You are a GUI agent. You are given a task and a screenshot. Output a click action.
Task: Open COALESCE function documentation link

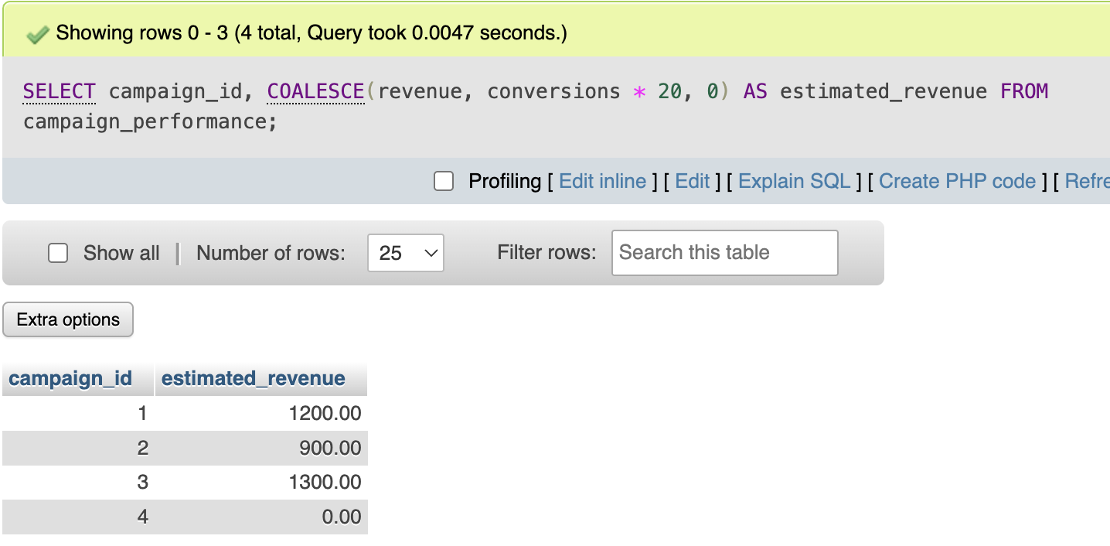pyautogui.click(x=315, y=90)
